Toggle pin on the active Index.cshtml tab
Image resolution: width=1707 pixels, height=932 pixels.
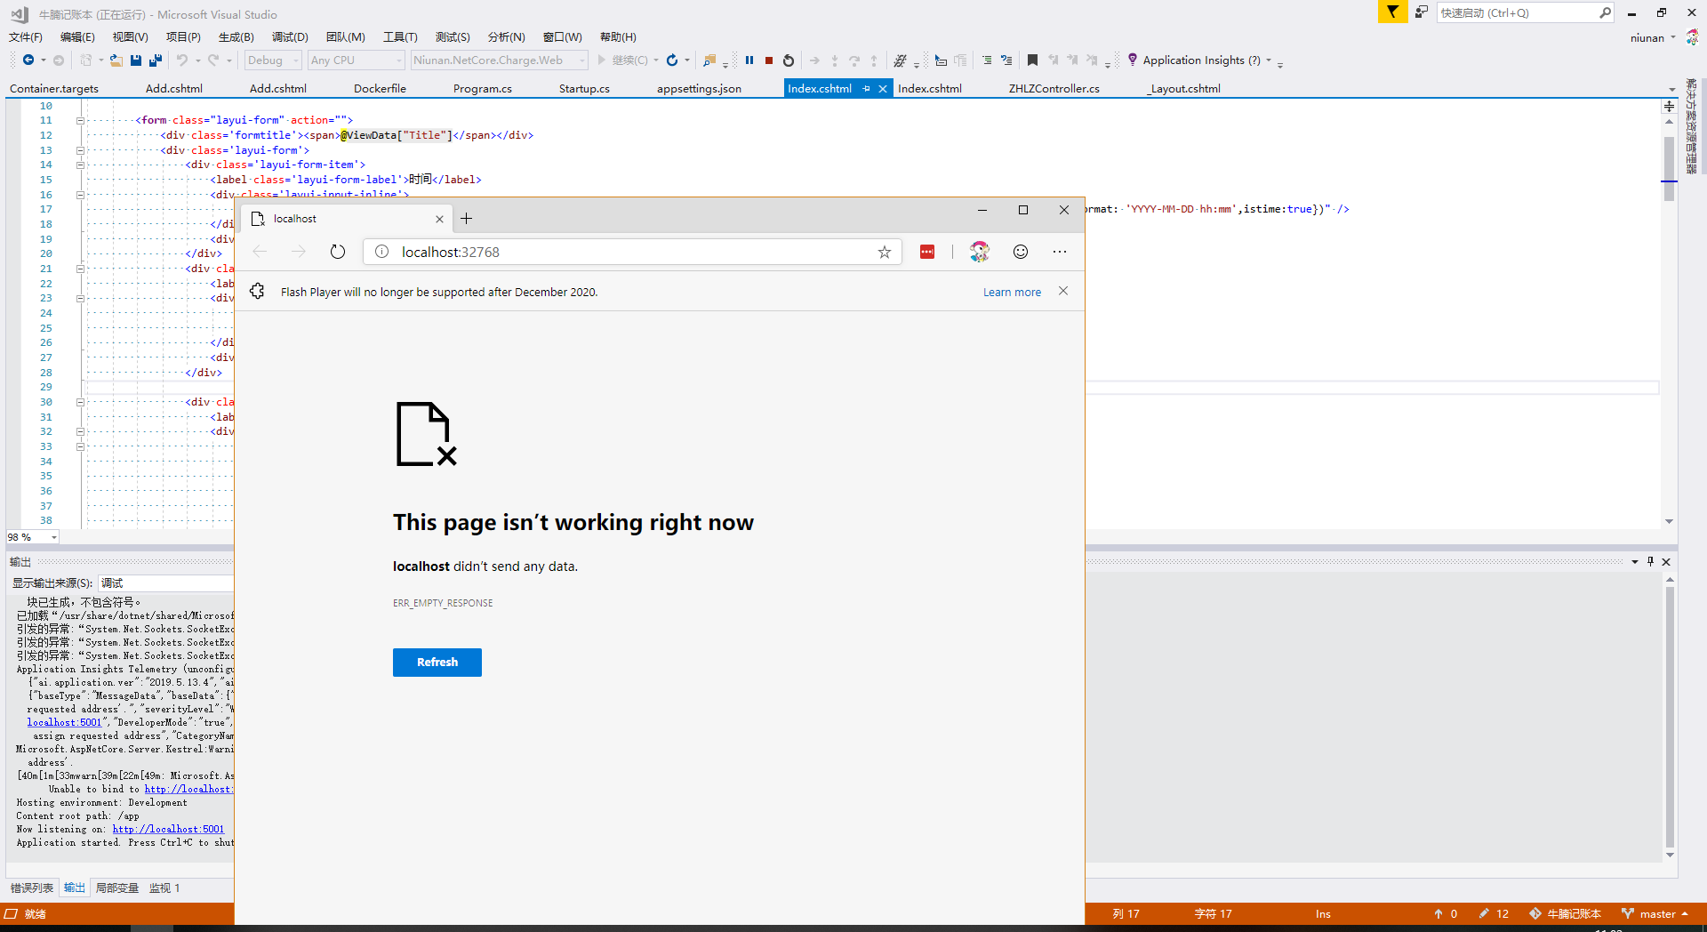click(867, 89)
